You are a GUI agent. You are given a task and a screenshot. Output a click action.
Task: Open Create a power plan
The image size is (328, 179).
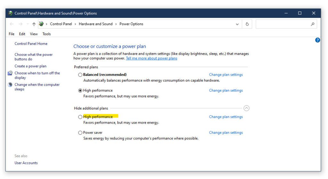pos(30,66)
